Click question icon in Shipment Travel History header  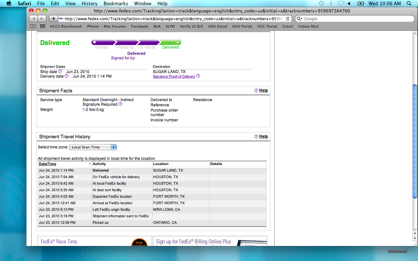click(x=256, y=137)
